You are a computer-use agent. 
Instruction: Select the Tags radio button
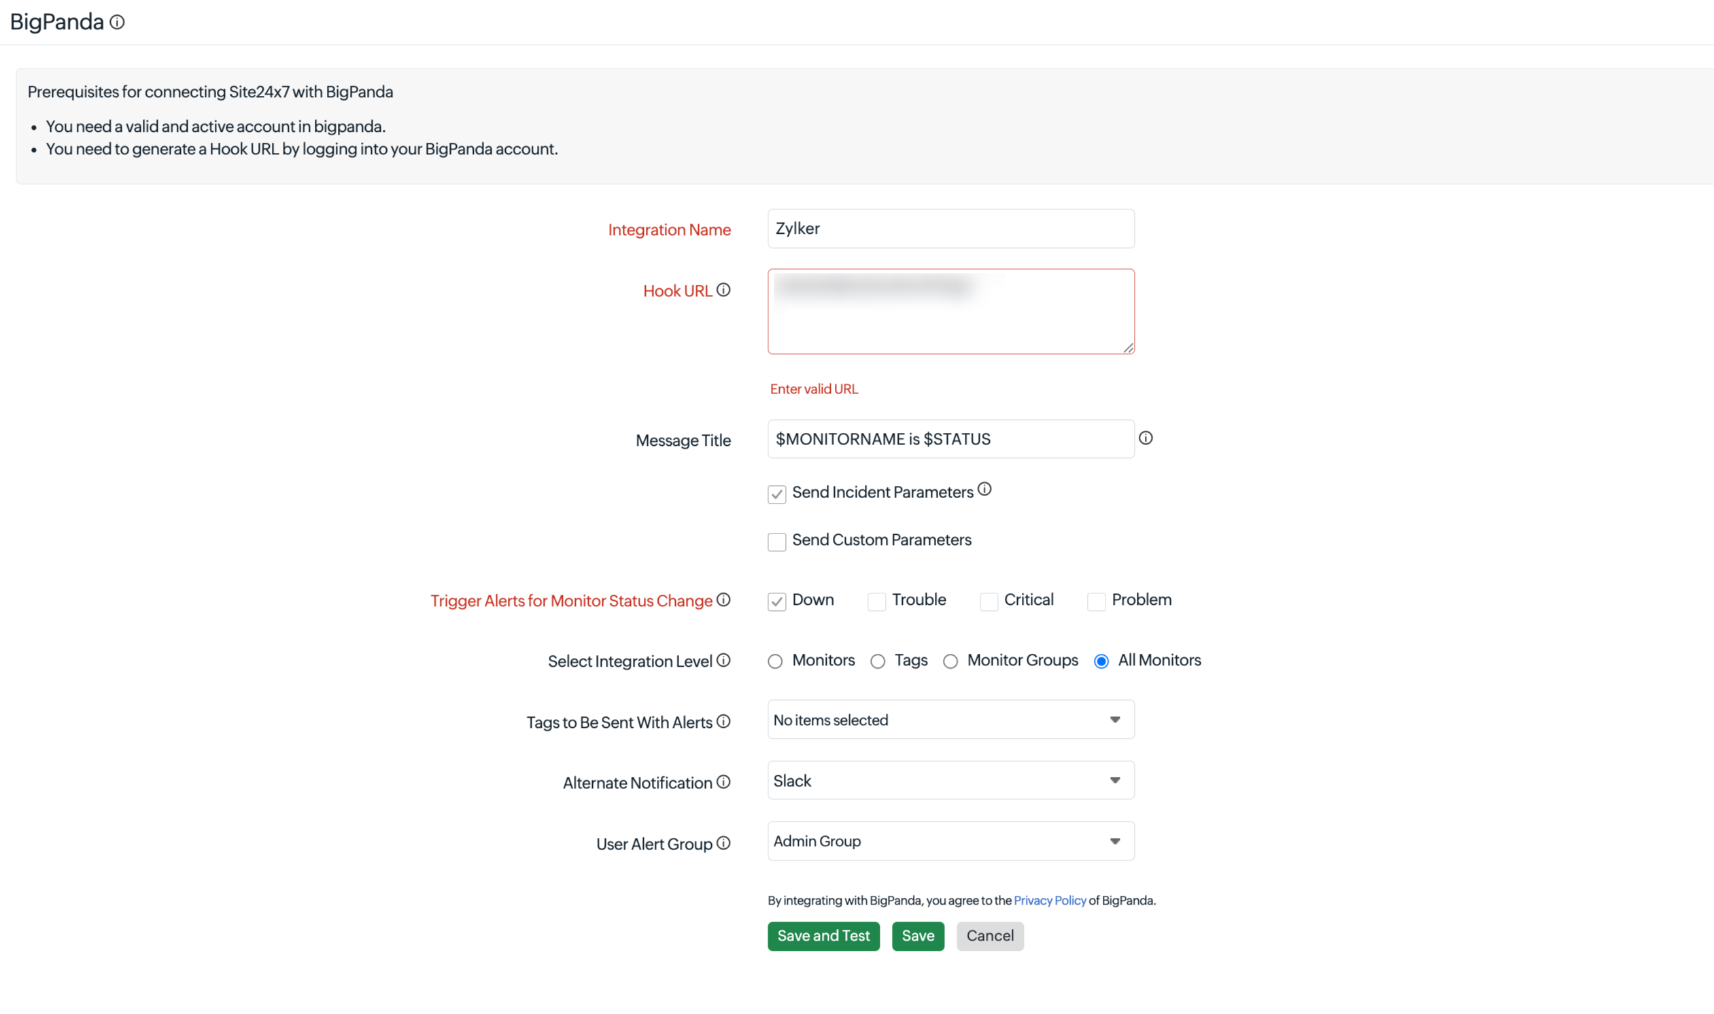point(878,661)
